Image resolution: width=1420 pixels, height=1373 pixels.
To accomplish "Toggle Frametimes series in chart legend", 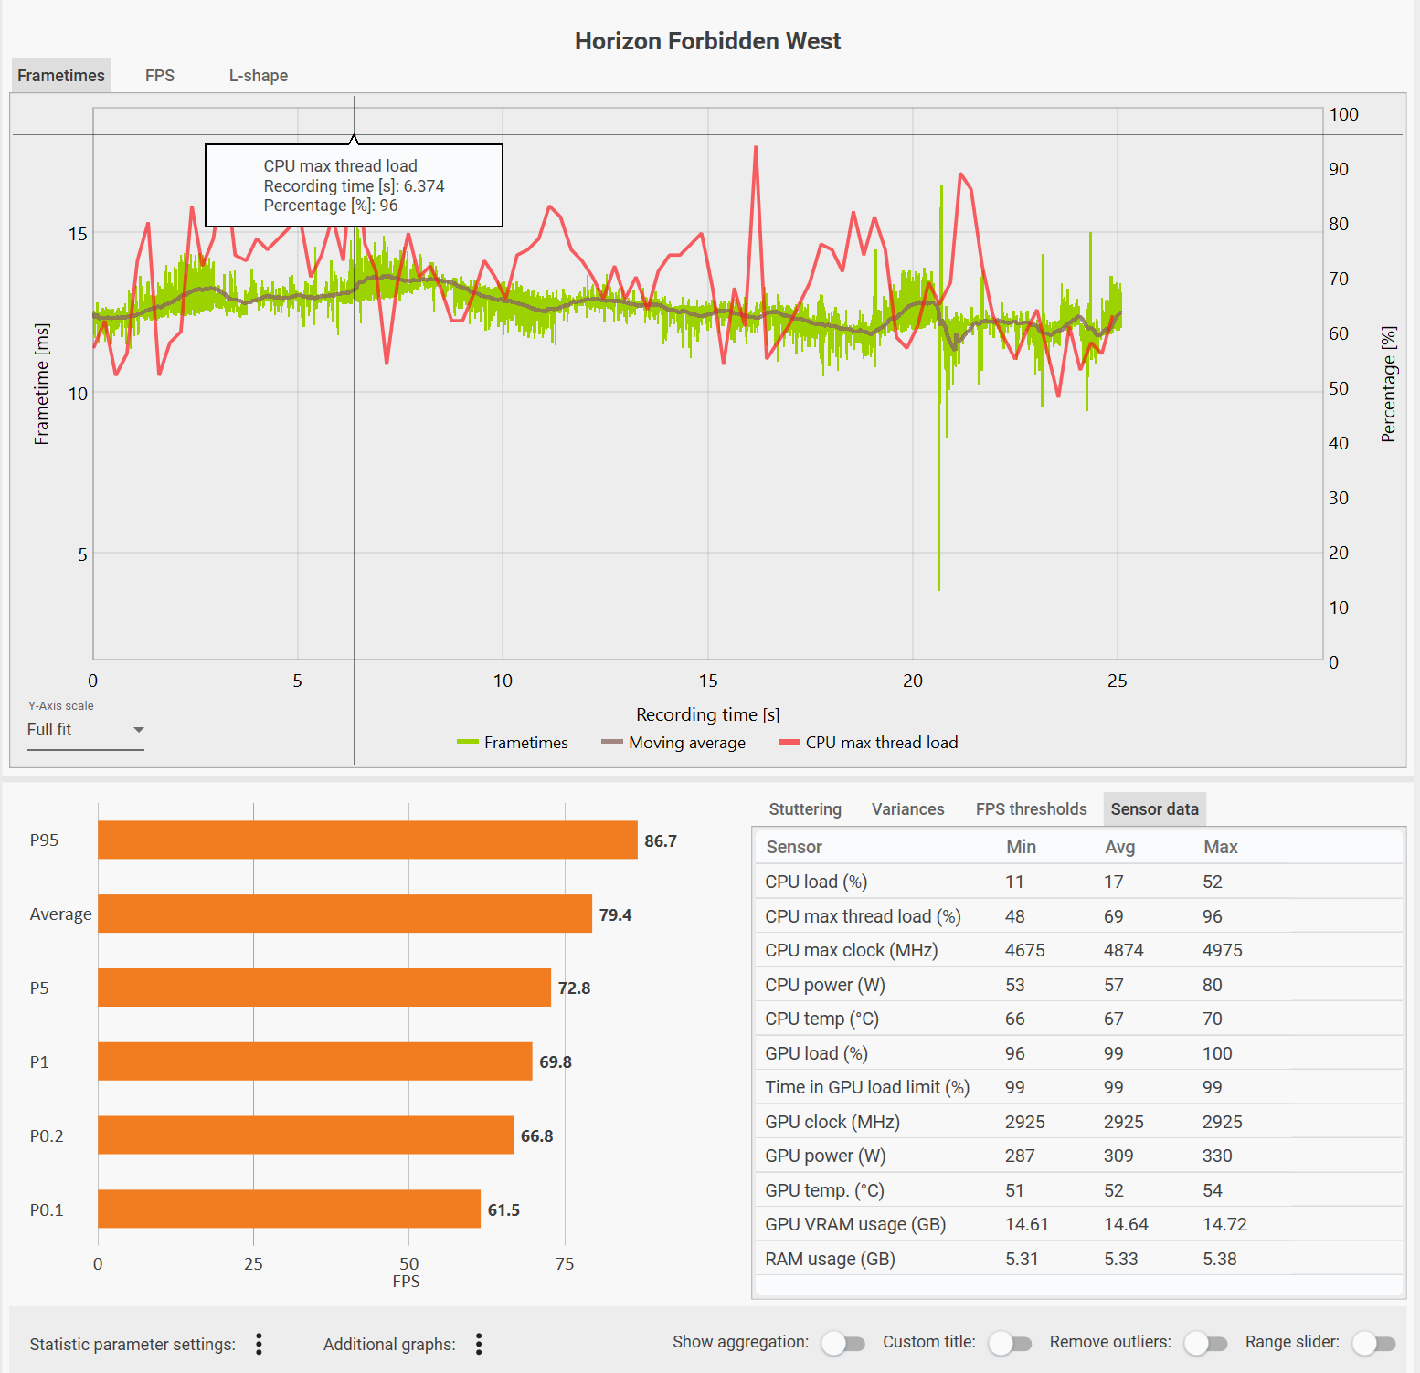I will (513, 743).
